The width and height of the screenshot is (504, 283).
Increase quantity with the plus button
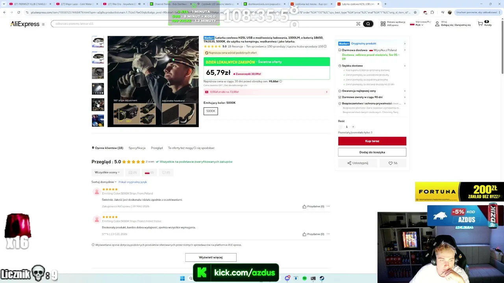pos(353,127)
